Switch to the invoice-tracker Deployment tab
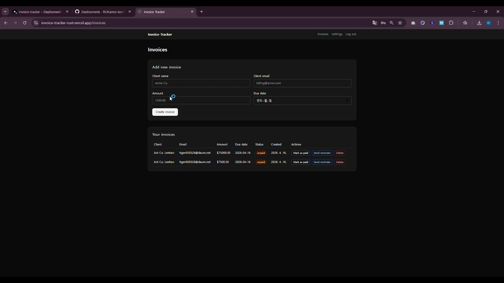Viewport: 504px width, 283px height. point(37,12)
